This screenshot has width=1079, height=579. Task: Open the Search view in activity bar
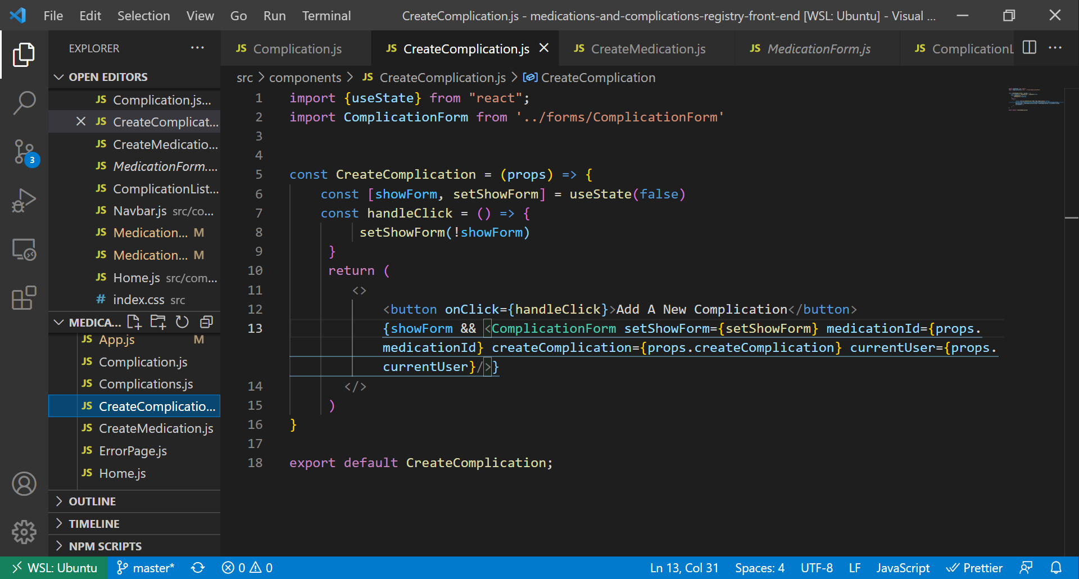24,103
